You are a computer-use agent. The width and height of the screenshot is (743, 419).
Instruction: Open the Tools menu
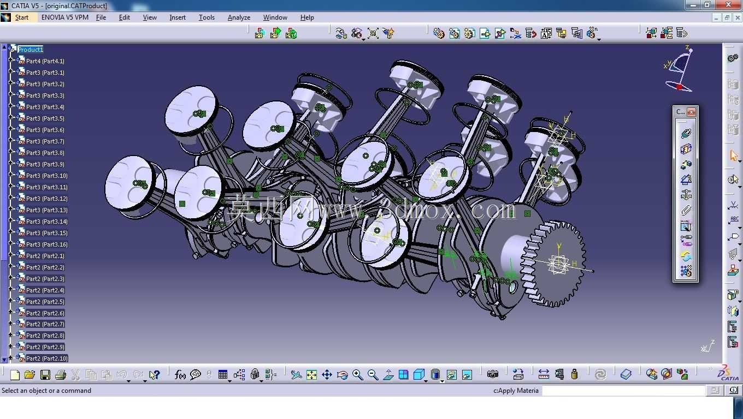[x=207, y=17]
